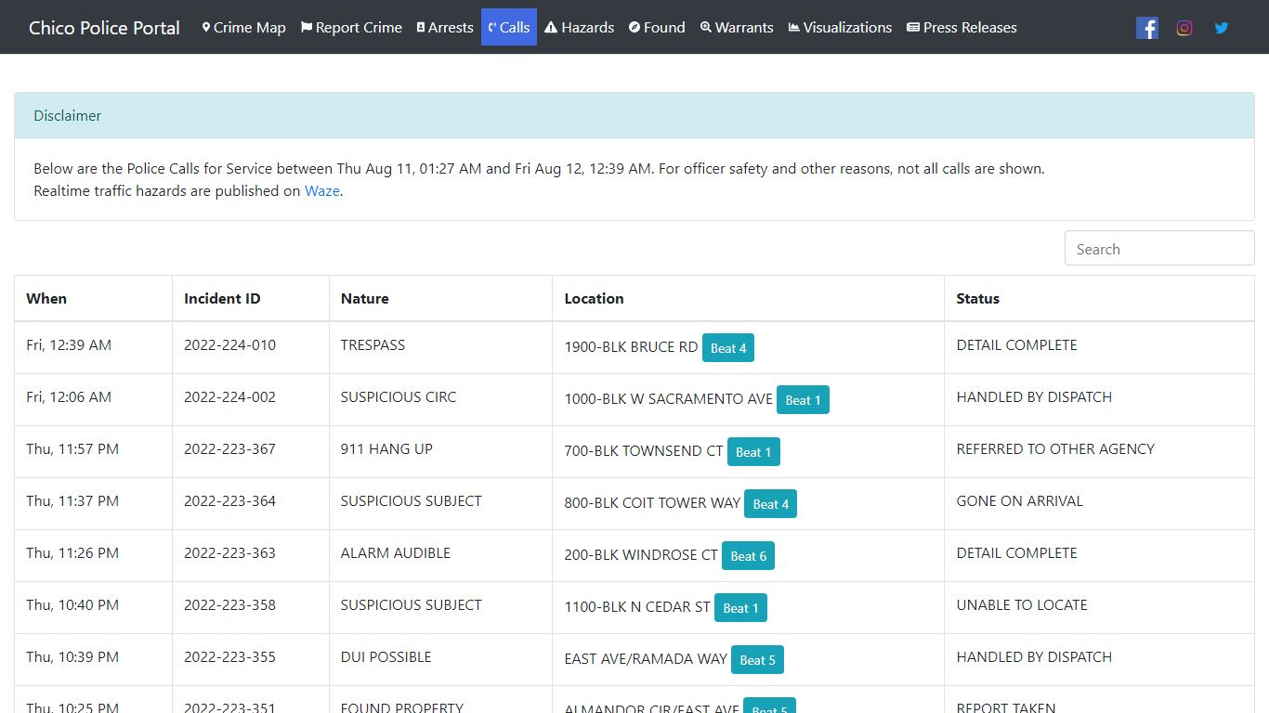Click Beat 6 badge for Windrose Ct
Image resolution: width=1269 pixels, height=713 pixels.
(x=748, y=556)
